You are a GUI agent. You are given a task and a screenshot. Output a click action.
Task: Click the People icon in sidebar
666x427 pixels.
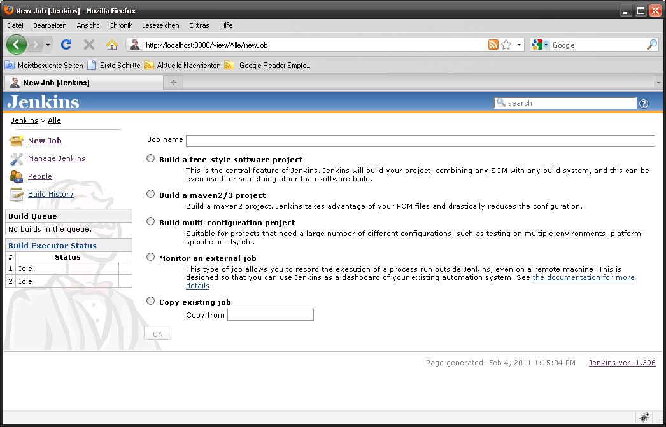click(17, 176)
